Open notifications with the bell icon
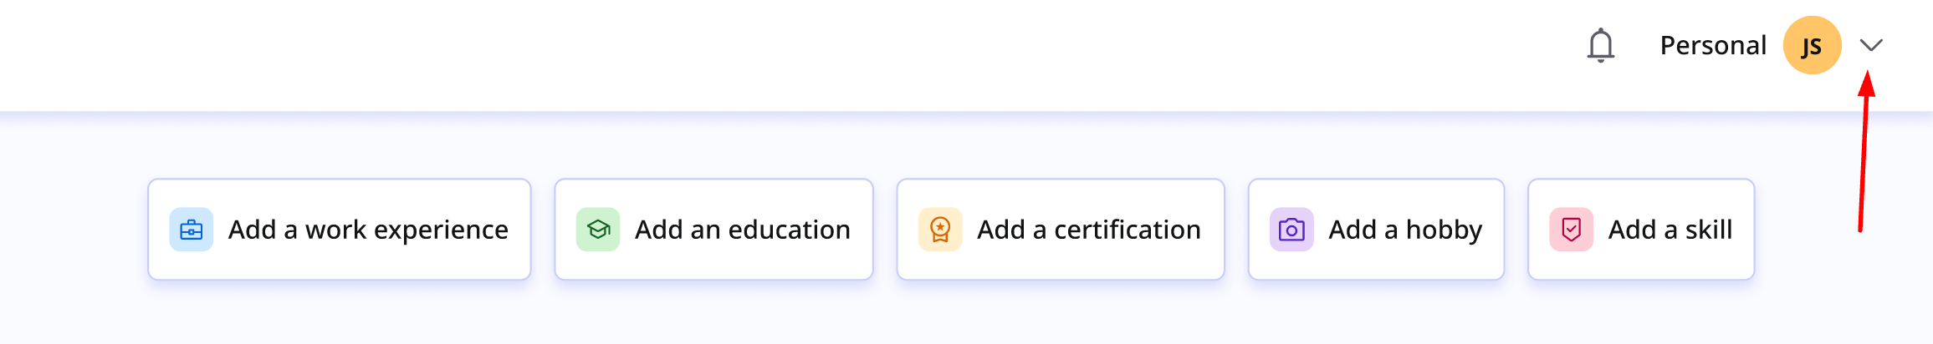The width and height of the screenshot is (1933, 344). pos(1600,45)
